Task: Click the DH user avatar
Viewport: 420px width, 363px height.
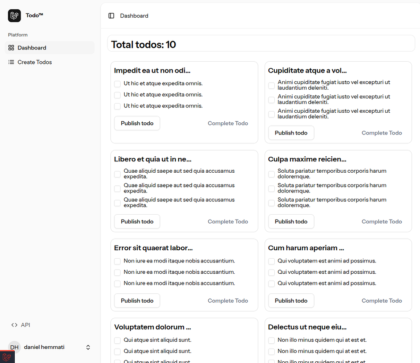Action: pos(14,347)
